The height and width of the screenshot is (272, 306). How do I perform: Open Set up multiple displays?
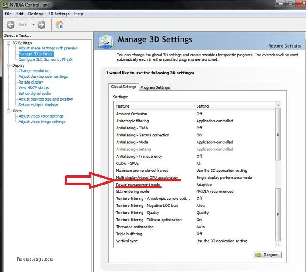pyautogui.click(x=38, y=105)
